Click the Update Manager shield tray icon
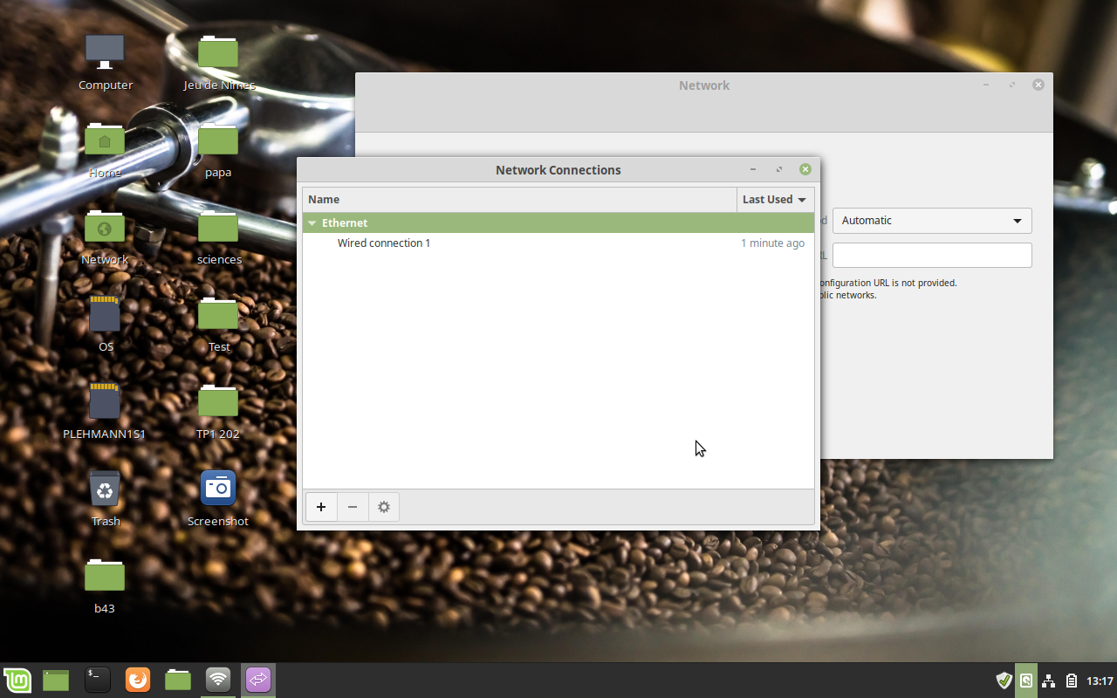This screenshot has width=1117, height=698. 1004,681
